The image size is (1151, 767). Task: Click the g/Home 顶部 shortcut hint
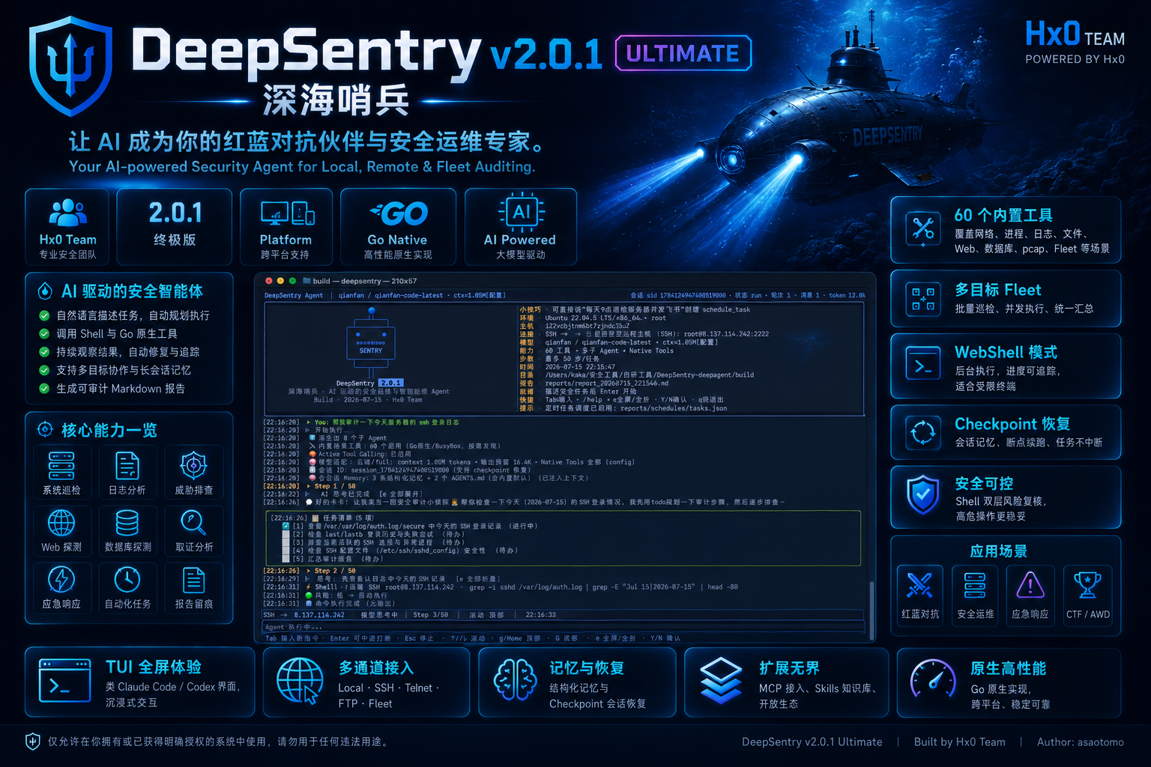pyautogui.click(x=520, y=638)
